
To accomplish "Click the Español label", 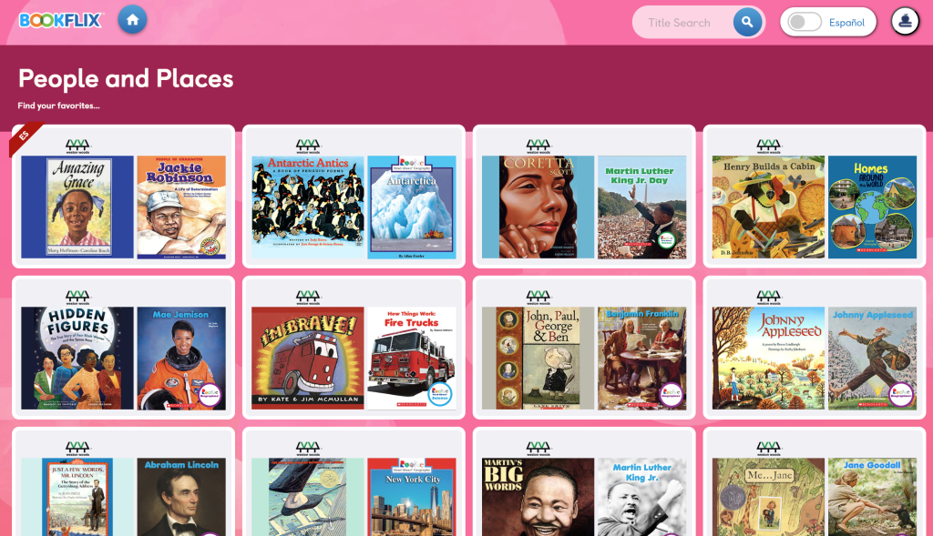I will (x=846, y=23).
